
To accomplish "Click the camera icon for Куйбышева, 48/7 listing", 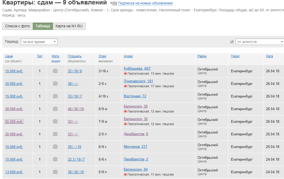I will coord(55,71).
